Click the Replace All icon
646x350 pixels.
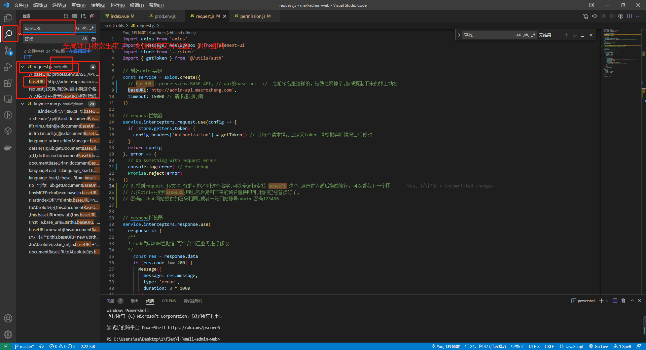point(94,39)
